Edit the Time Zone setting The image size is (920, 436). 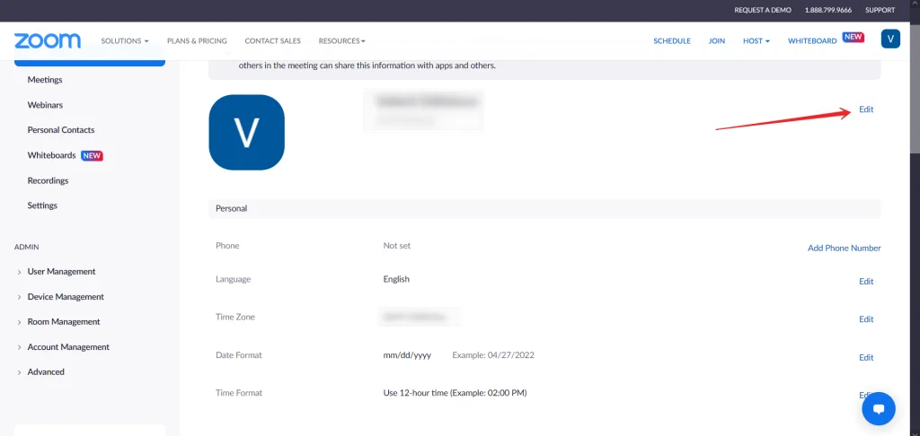point(866,319)
